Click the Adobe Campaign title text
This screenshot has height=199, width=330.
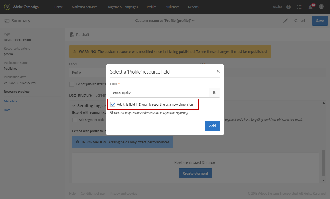point(26,7)
